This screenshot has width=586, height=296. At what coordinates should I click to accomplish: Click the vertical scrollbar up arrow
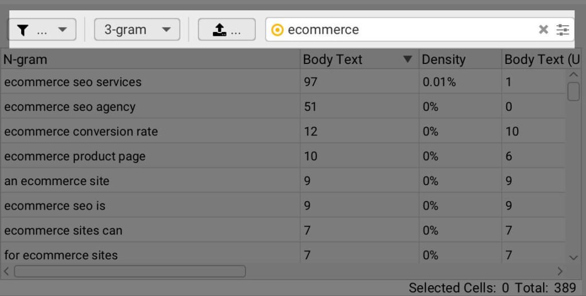coord(573,75)
